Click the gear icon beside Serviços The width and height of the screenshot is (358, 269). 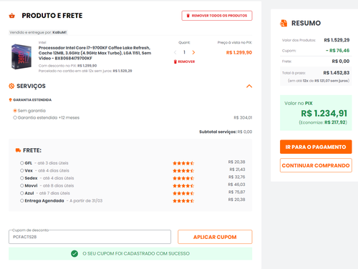pyautogui.click(x=11, y=86)
